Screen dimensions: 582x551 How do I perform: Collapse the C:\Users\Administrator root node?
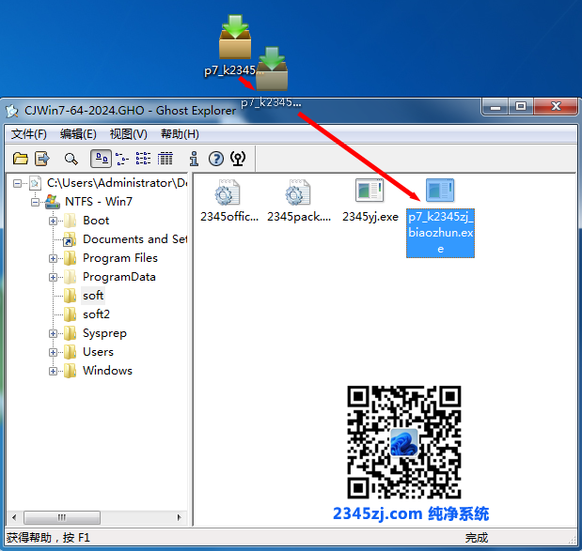(17, 183)
